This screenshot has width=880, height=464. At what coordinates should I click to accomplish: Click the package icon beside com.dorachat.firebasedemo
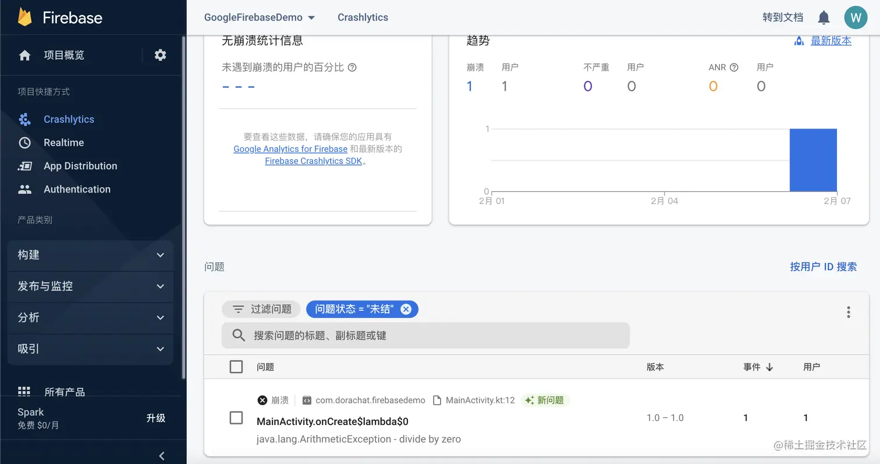point(307,400)
